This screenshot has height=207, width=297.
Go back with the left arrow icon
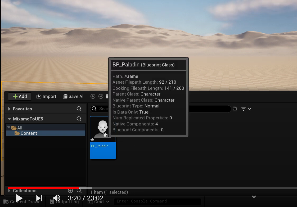(x=93, y=96)
